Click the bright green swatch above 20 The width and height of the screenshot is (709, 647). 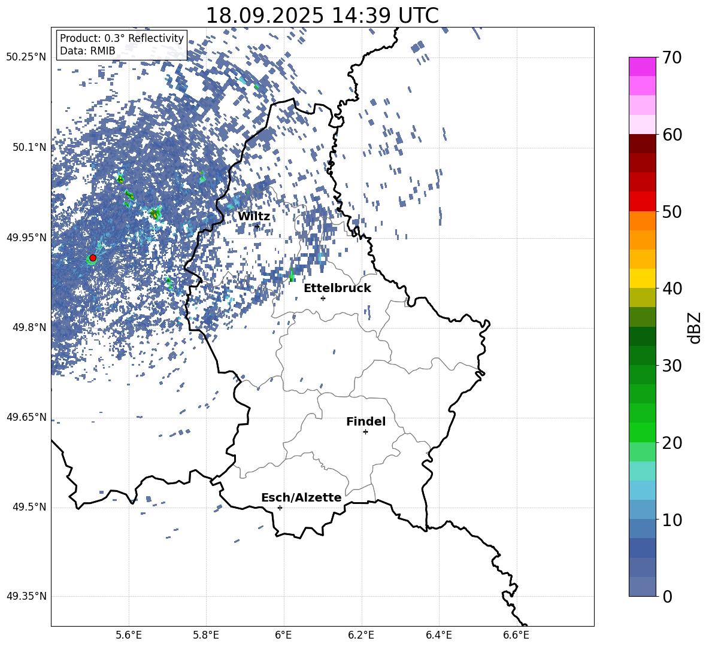click(642, 432)
